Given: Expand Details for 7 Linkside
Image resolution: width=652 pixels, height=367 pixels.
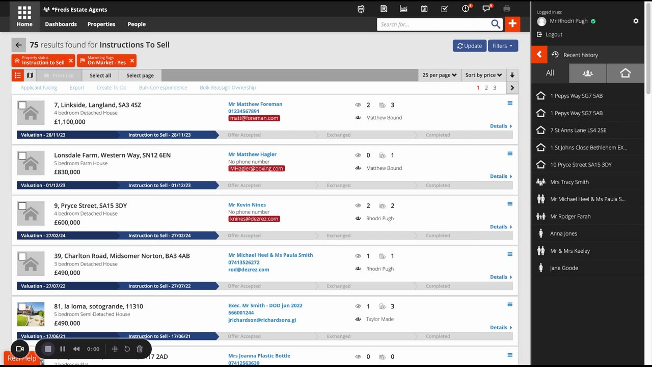Looking at the screenshot, I should (501, 126).
